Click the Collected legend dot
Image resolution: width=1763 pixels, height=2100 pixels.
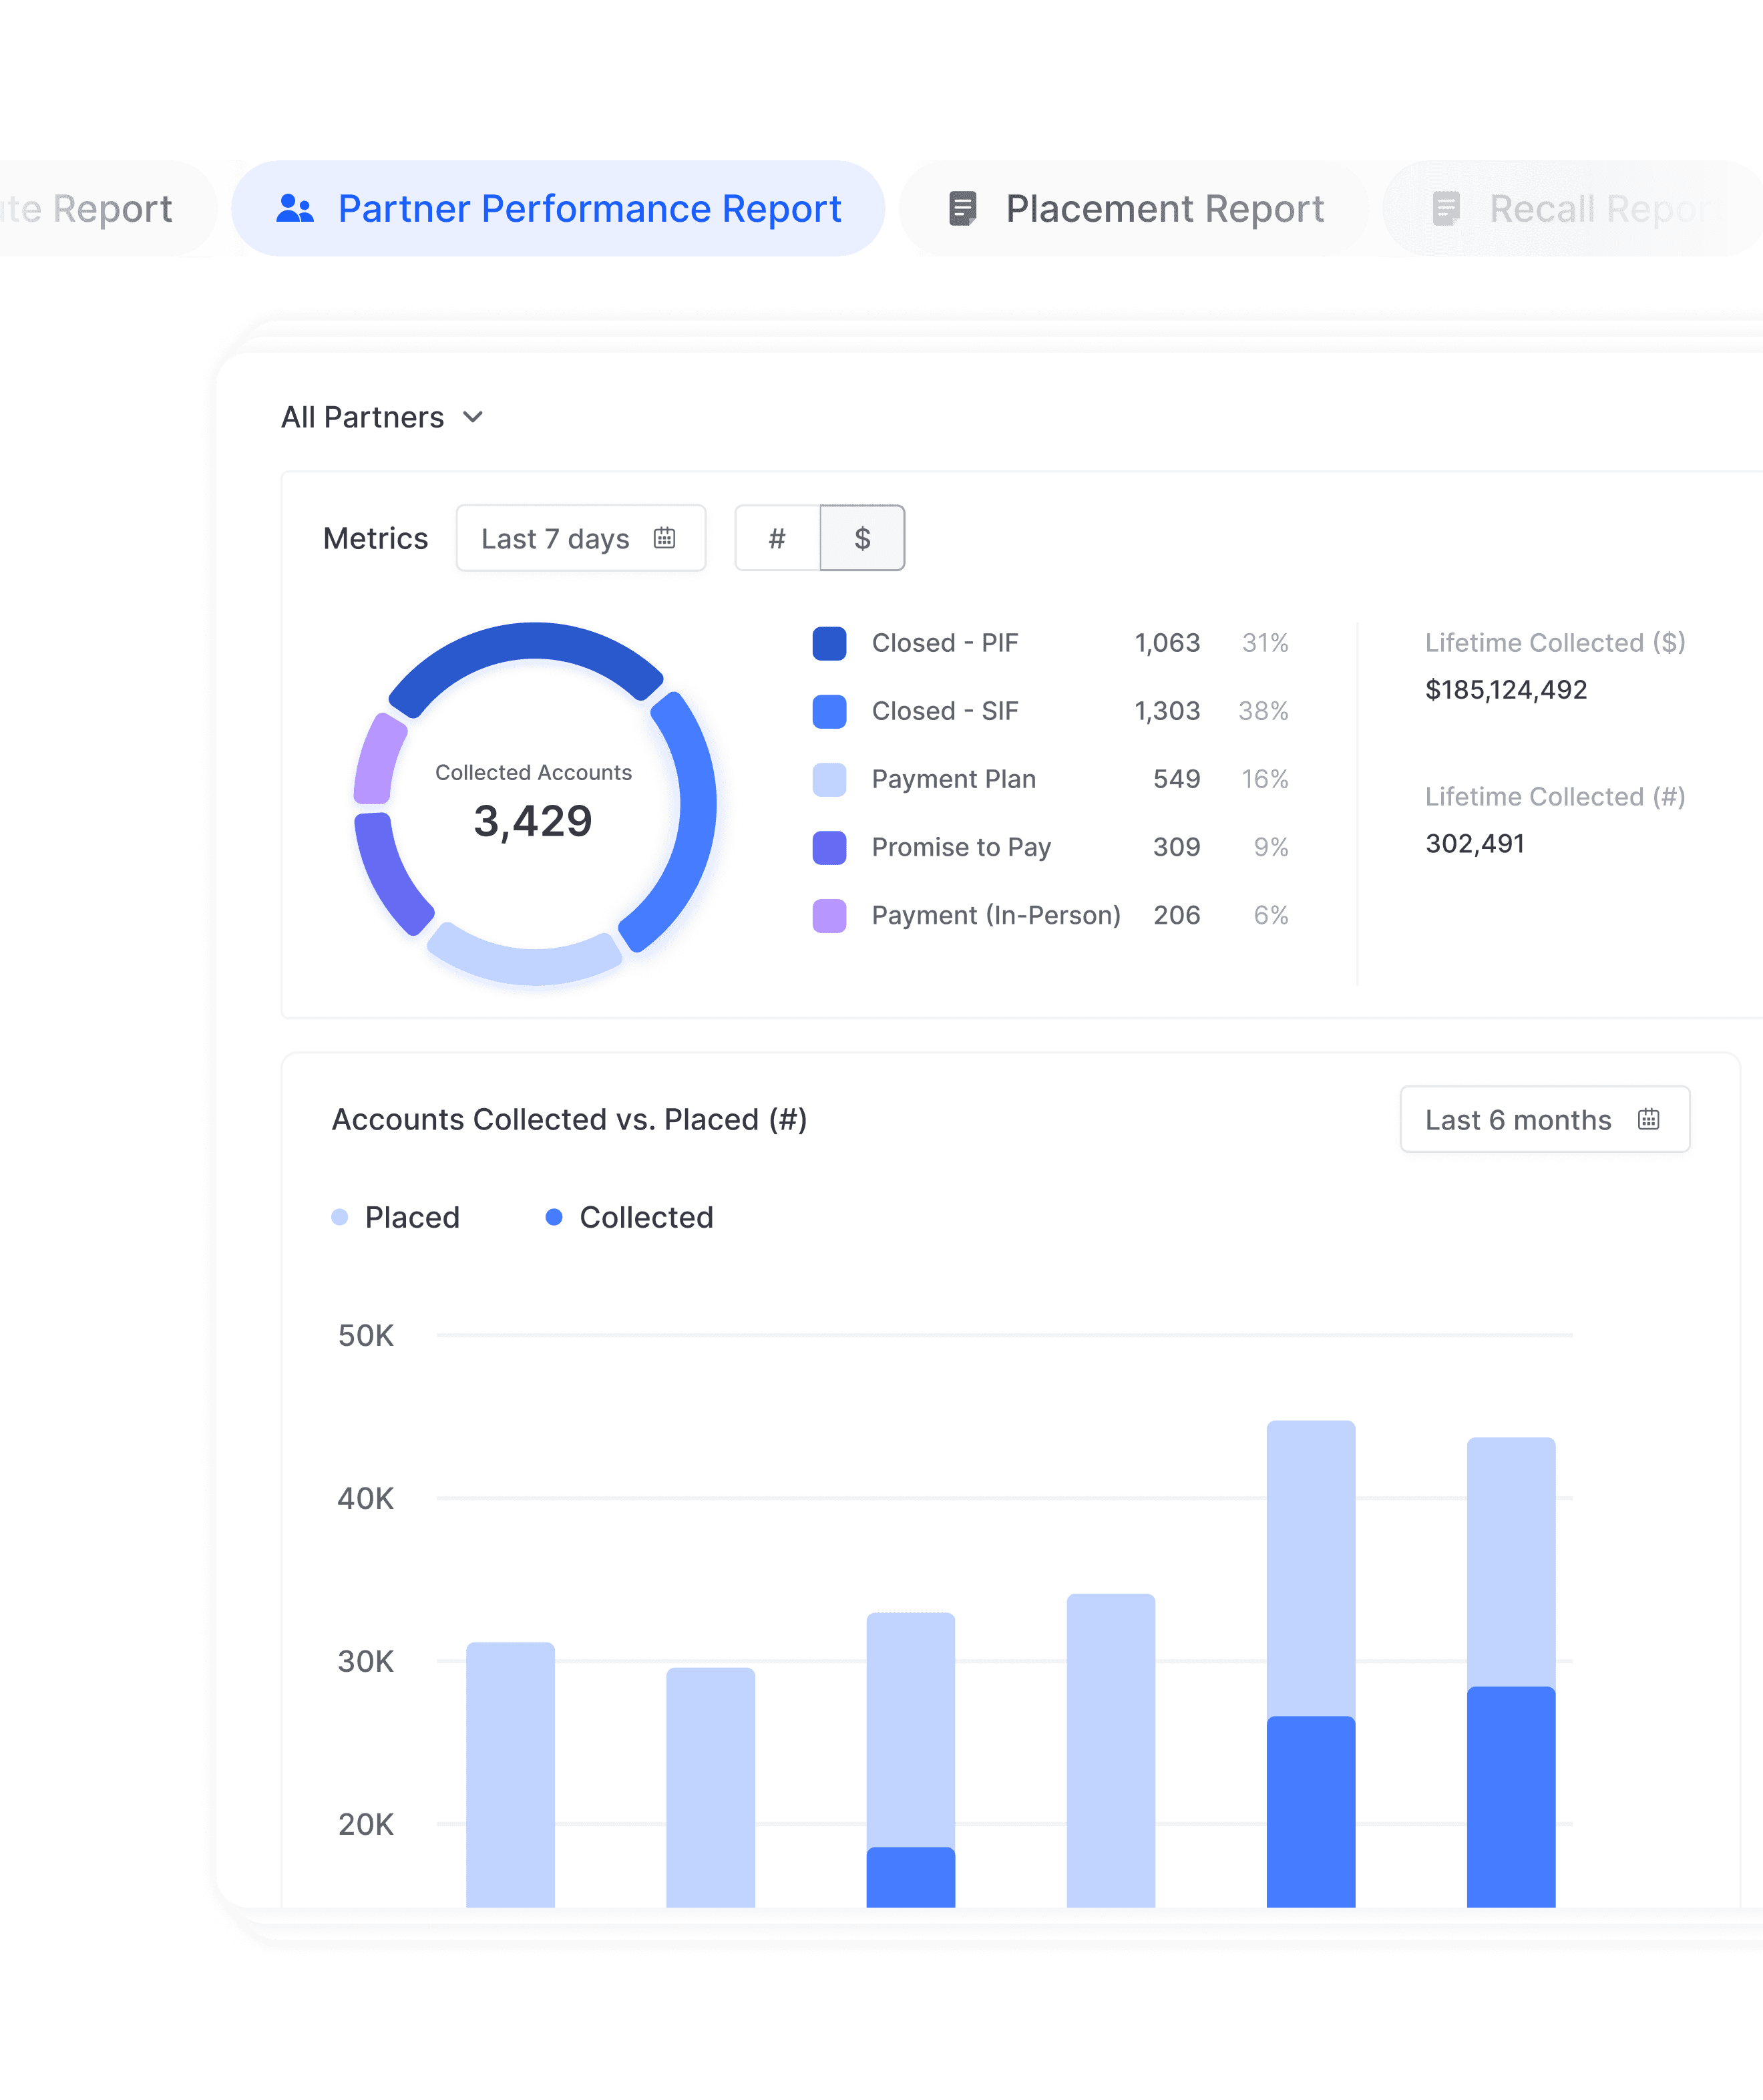554,1217
